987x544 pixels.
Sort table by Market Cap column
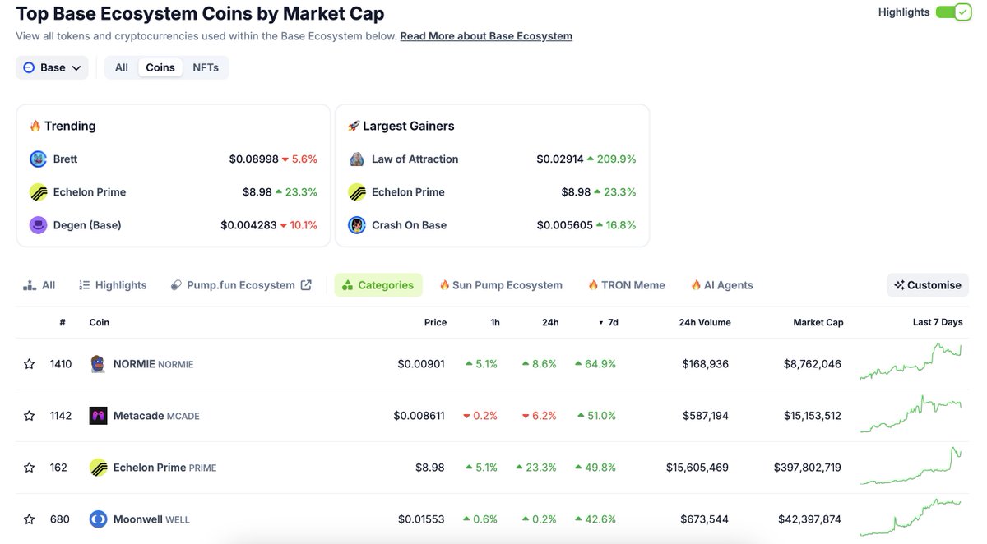(x=818, y=322)
